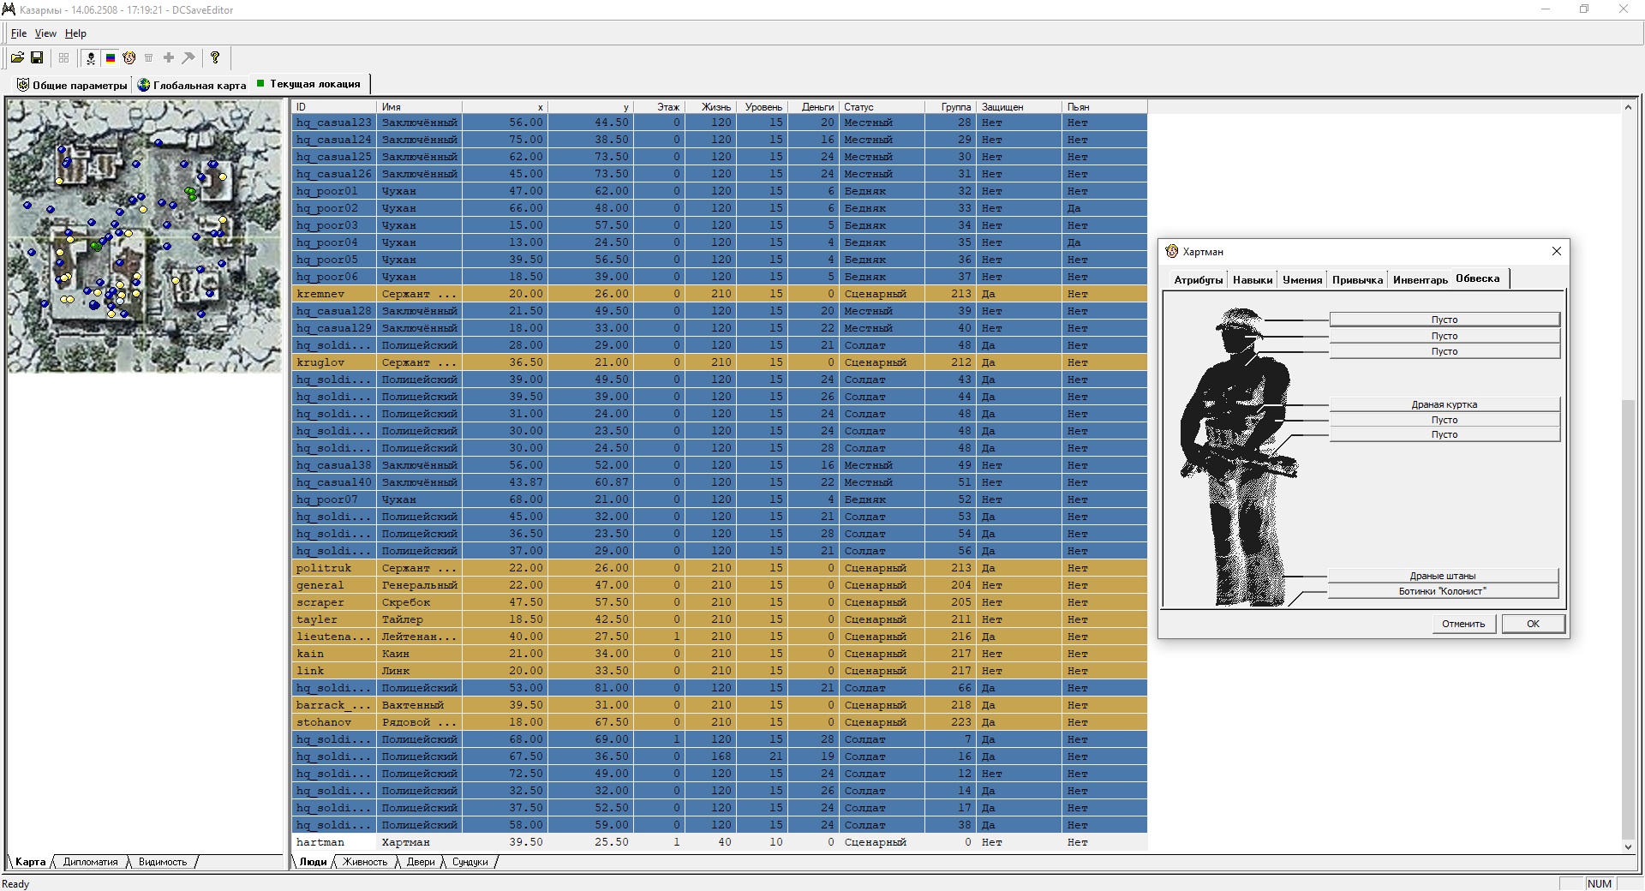Viewport: 1645px width, 891px height.
Task: Open the Умения tab
Action: [x=1302, y=280]
